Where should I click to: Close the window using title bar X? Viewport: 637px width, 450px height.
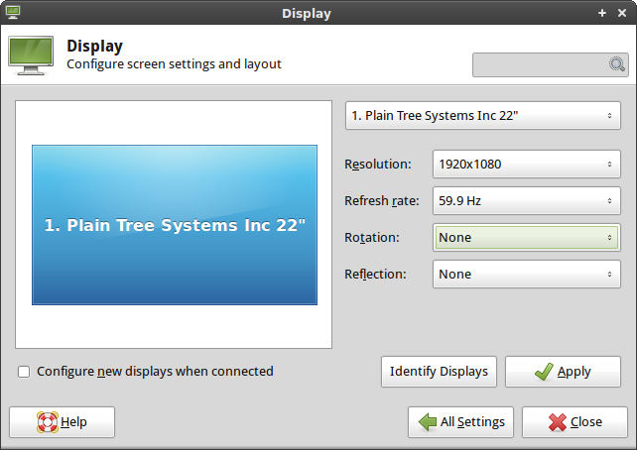click(x=622, y=13)
